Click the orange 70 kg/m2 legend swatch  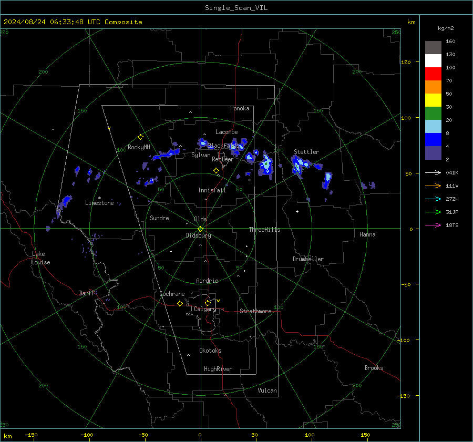tap(433, 87)
